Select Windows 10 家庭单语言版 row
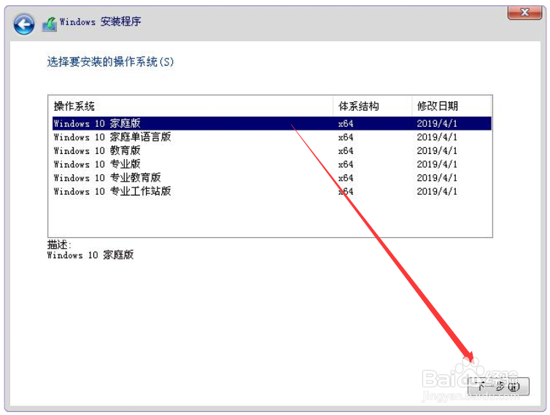This screenshot has height=415, width=550. pos(272,137)
